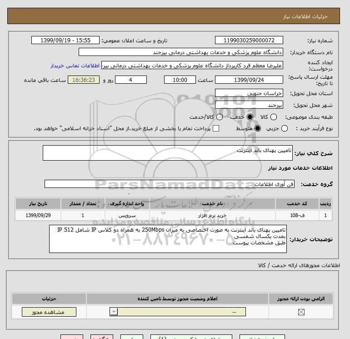
Task: Toggle the Islamic treasury payment checkbox
Action: (x=216, y=128)
